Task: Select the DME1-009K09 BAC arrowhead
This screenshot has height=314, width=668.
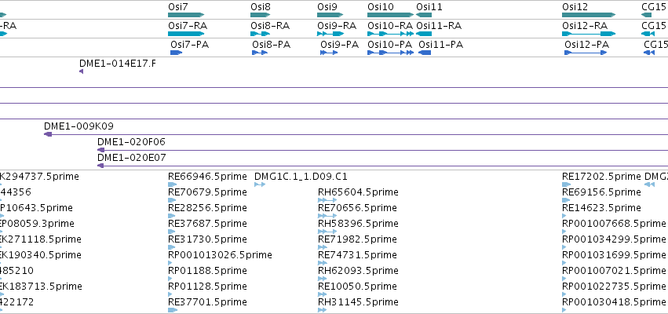Action: coord(48,134)
